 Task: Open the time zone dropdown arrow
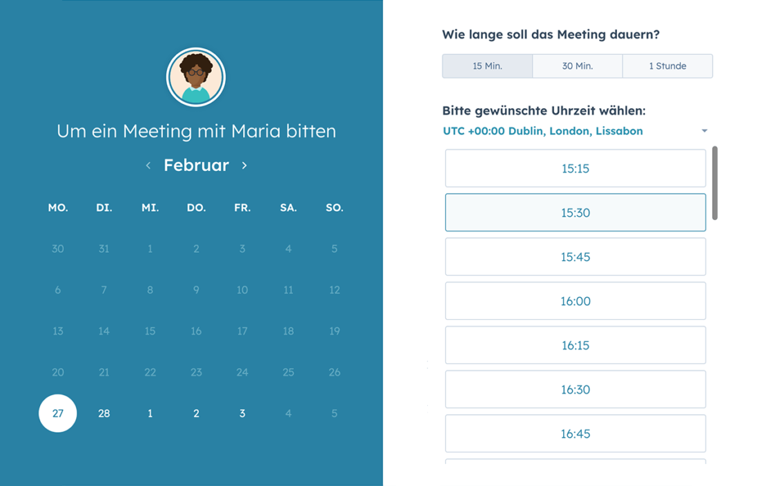(704, 131)
